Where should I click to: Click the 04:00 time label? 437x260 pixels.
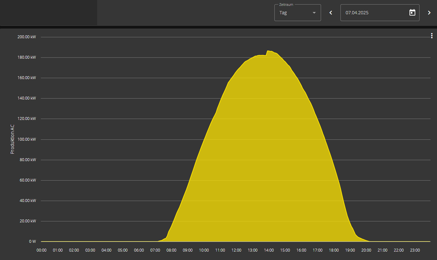pos(106,250)
